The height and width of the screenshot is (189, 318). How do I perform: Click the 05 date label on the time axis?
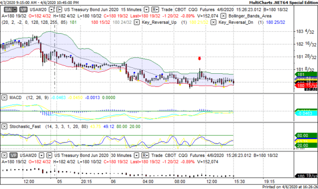point(60,181)
